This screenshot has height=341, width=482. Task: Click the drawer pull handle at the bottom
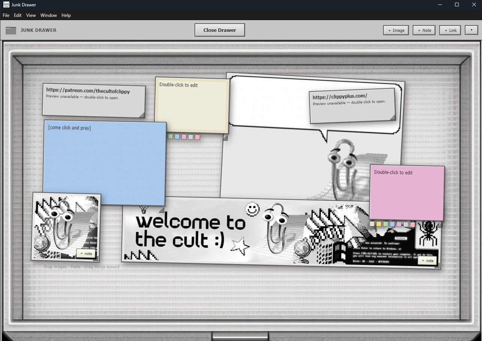point(240,336)
